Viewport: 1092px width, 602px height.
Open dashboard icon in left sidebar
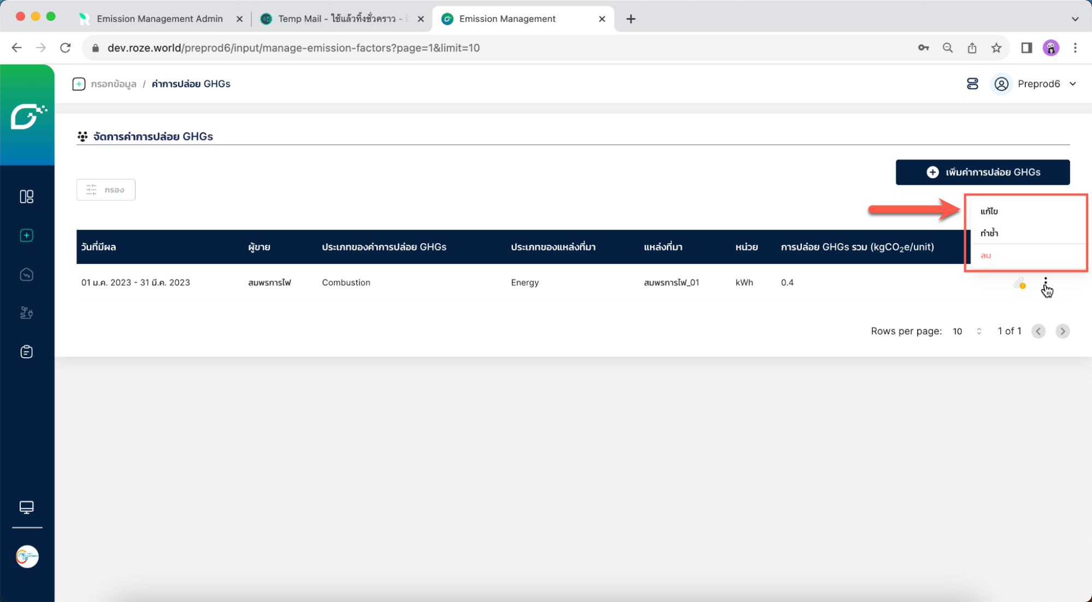pyautogui.click(x=26, y=197)
